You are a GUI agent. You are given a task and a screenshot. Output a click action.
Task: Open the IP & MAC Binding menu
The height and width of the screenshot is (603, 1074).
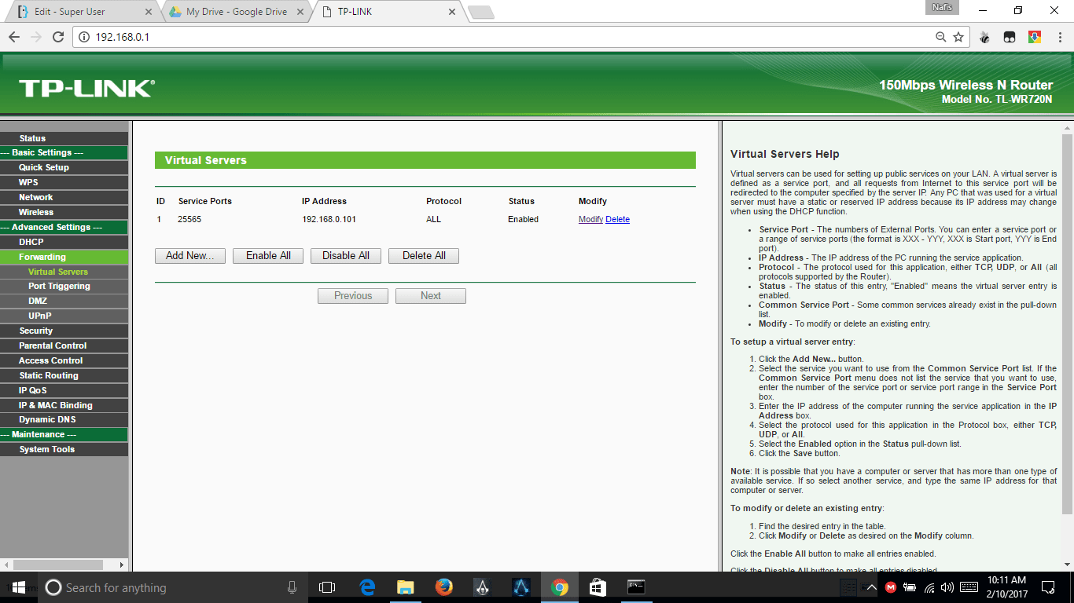tap(64, 405)
